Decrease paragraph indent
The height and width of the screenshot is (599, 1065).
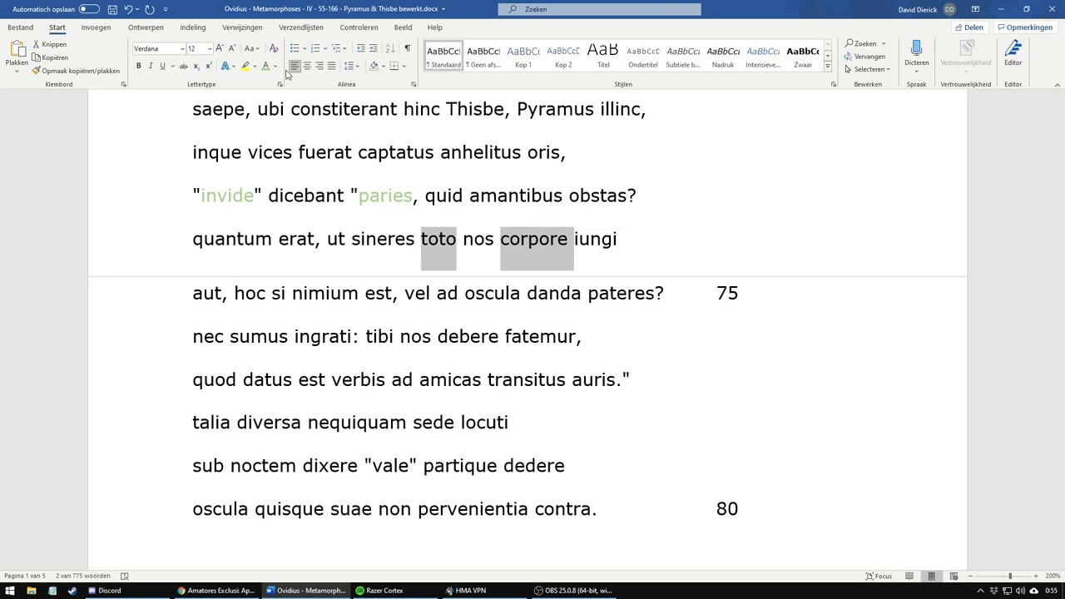(x=360, y=48)
